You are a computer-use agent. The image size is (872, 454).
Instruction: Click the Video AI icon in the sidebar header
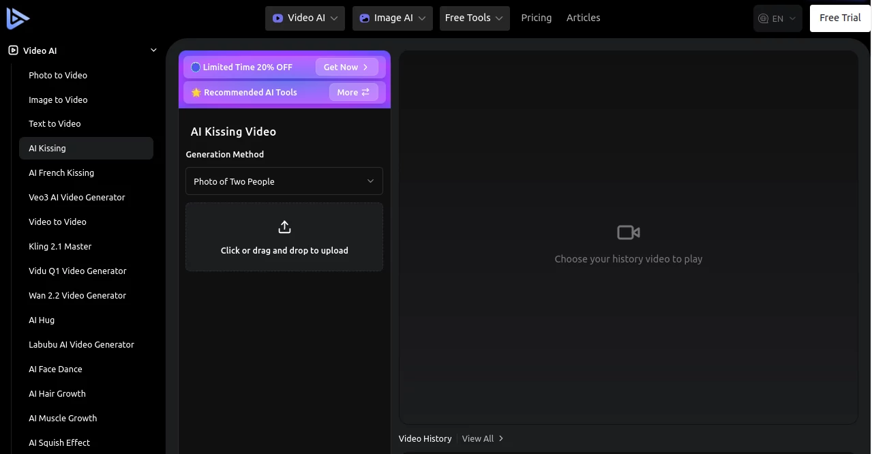[x=12, y=50]
